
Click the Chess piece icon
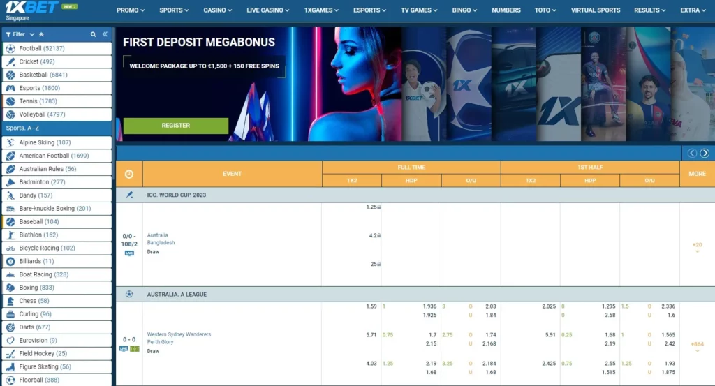tap(10, 301)
